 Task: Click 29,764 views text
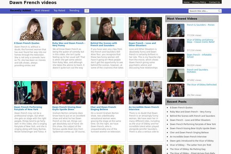pos(194,95)
